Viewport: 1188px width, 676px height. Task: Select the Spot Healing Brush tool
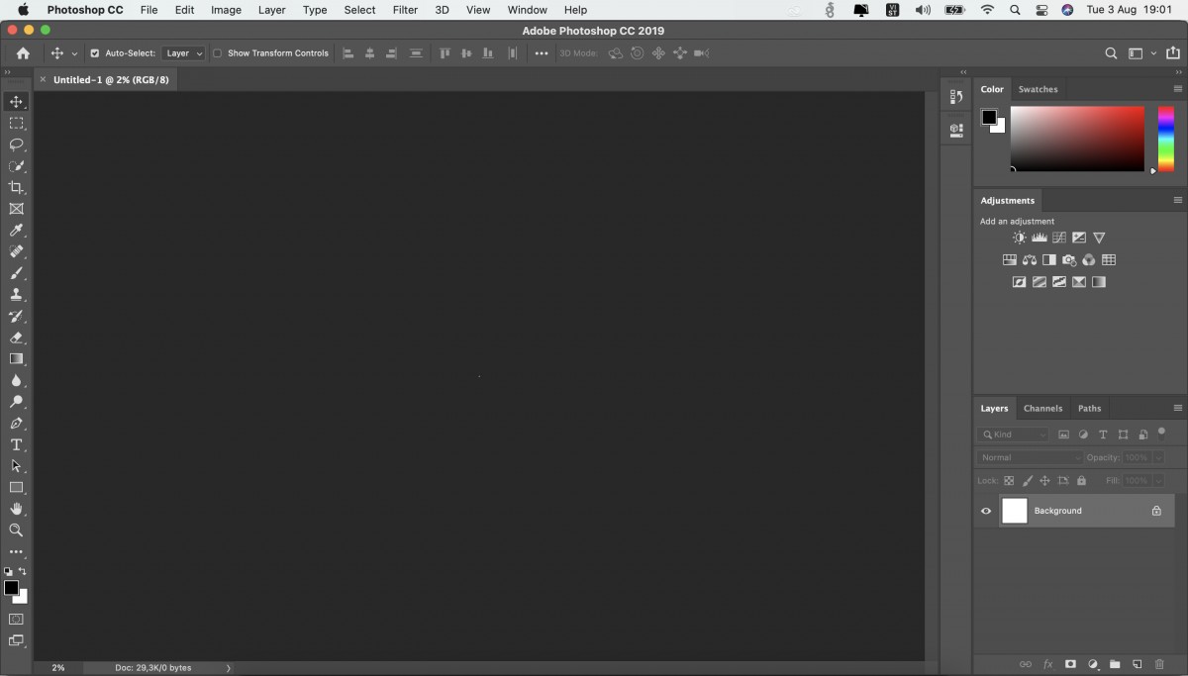point(16,251)
